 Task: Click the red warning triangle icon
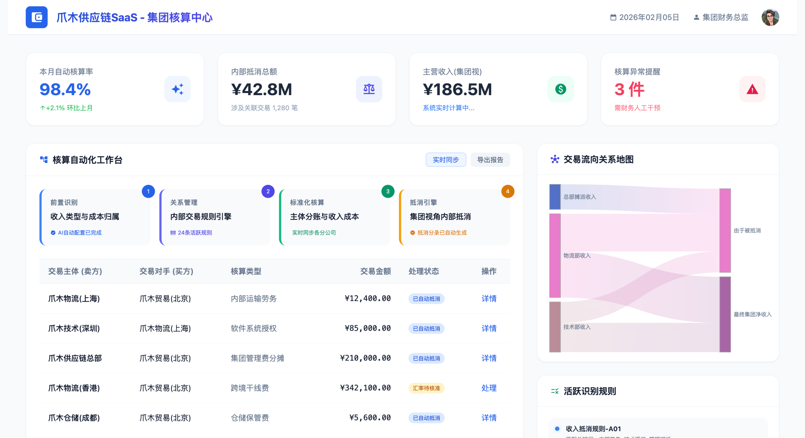tap(752, 89)
